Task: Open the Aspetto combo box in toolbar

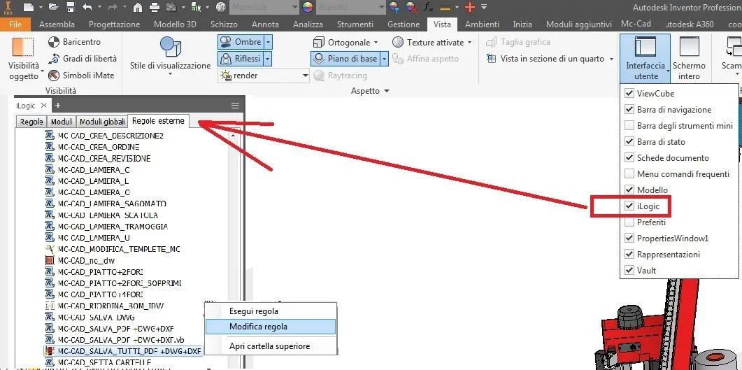Action: coord(351,7)
